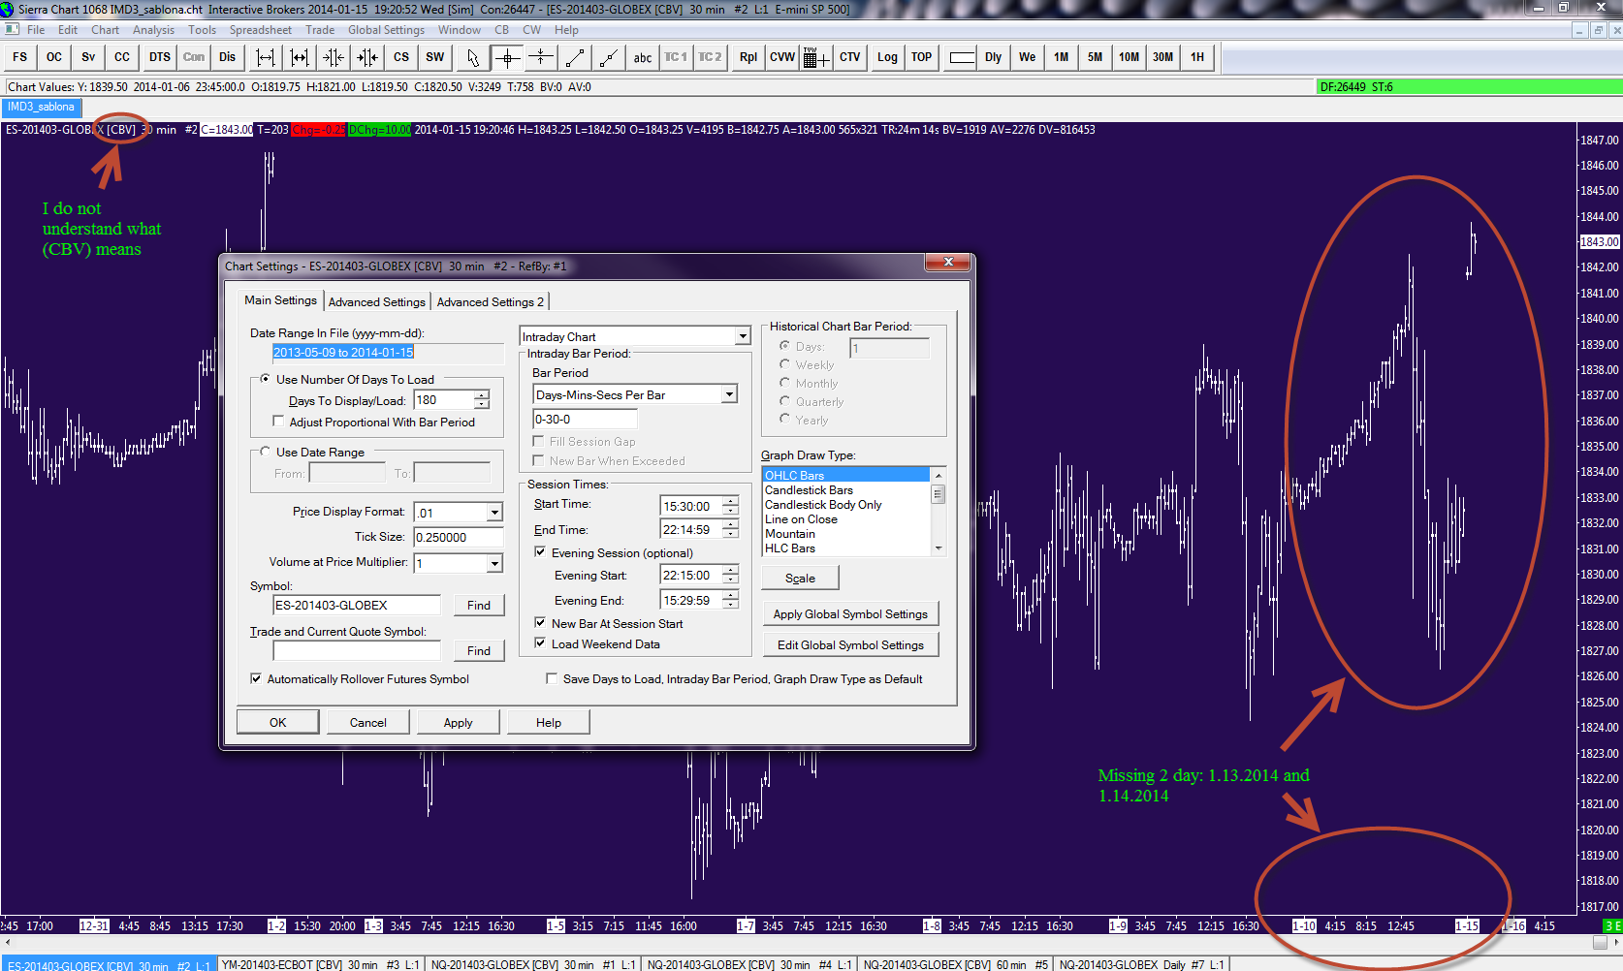Screen dimensions: 1623x971
Task: Open the Intraday Chart type dropdown
Action: 743,336
